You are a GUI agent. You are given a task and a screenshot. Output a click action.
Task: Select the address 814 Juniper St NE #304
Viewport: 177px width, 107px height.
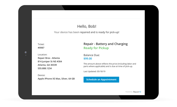tap(50, 62)
